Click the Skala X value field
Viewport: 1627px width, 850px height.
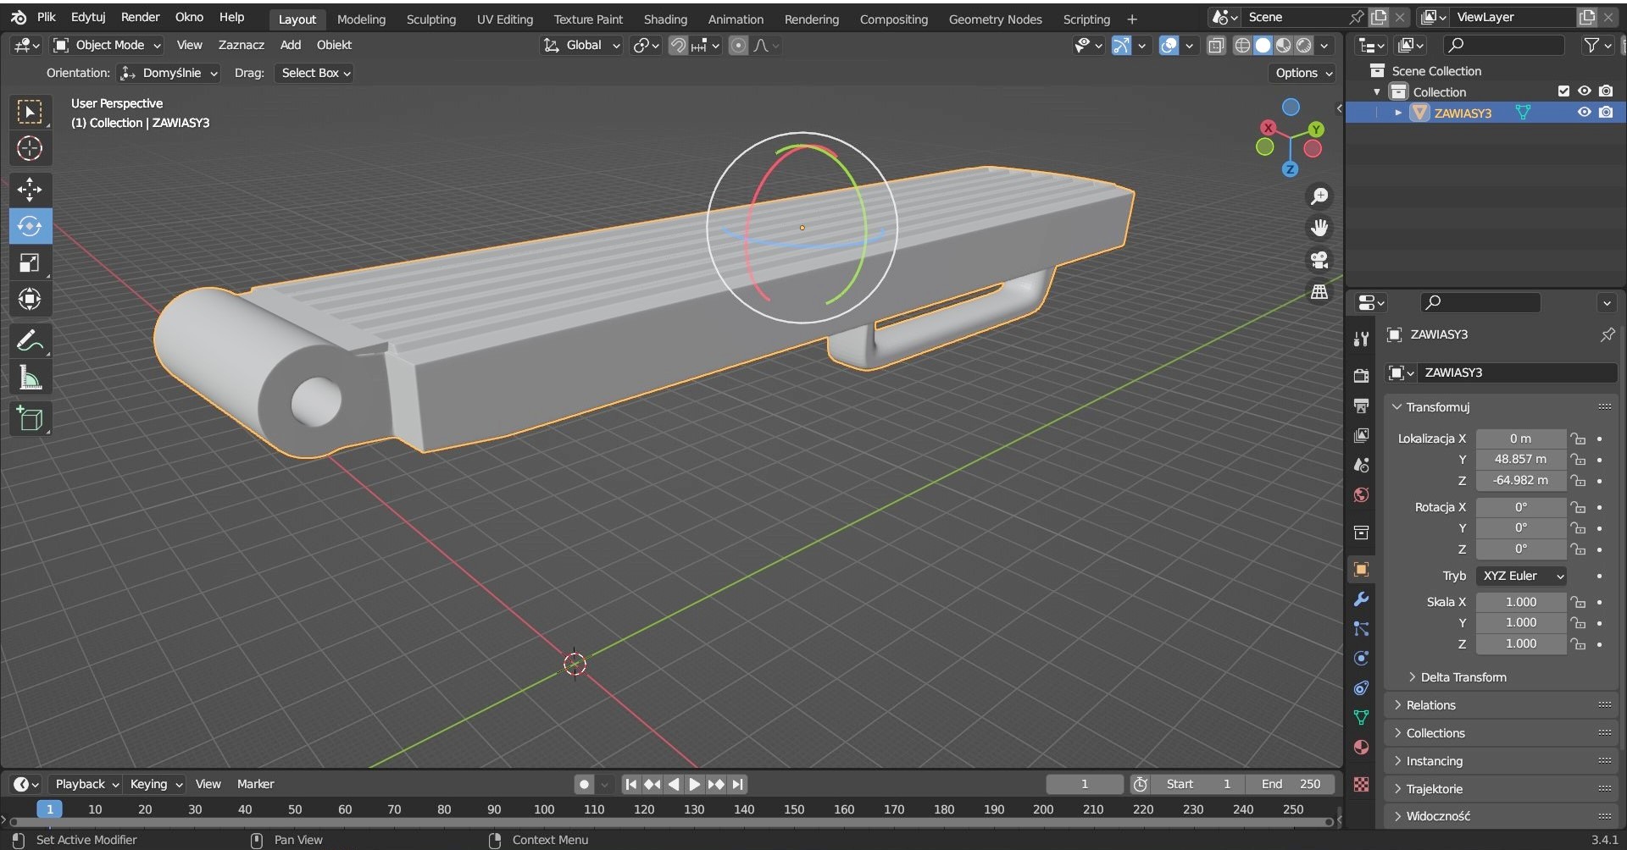click(x=1520, y=602)
